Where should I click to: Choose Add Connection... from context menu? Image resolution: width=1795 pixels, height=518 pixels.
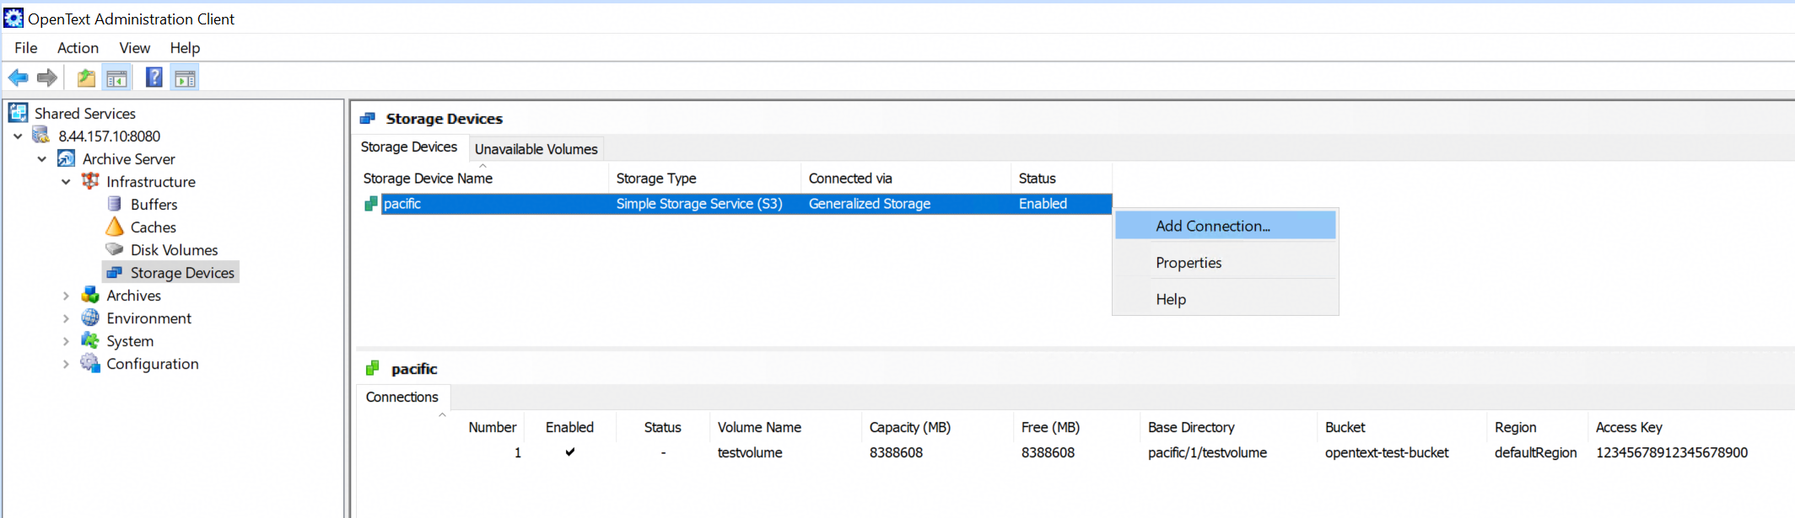pos(1226,226)
